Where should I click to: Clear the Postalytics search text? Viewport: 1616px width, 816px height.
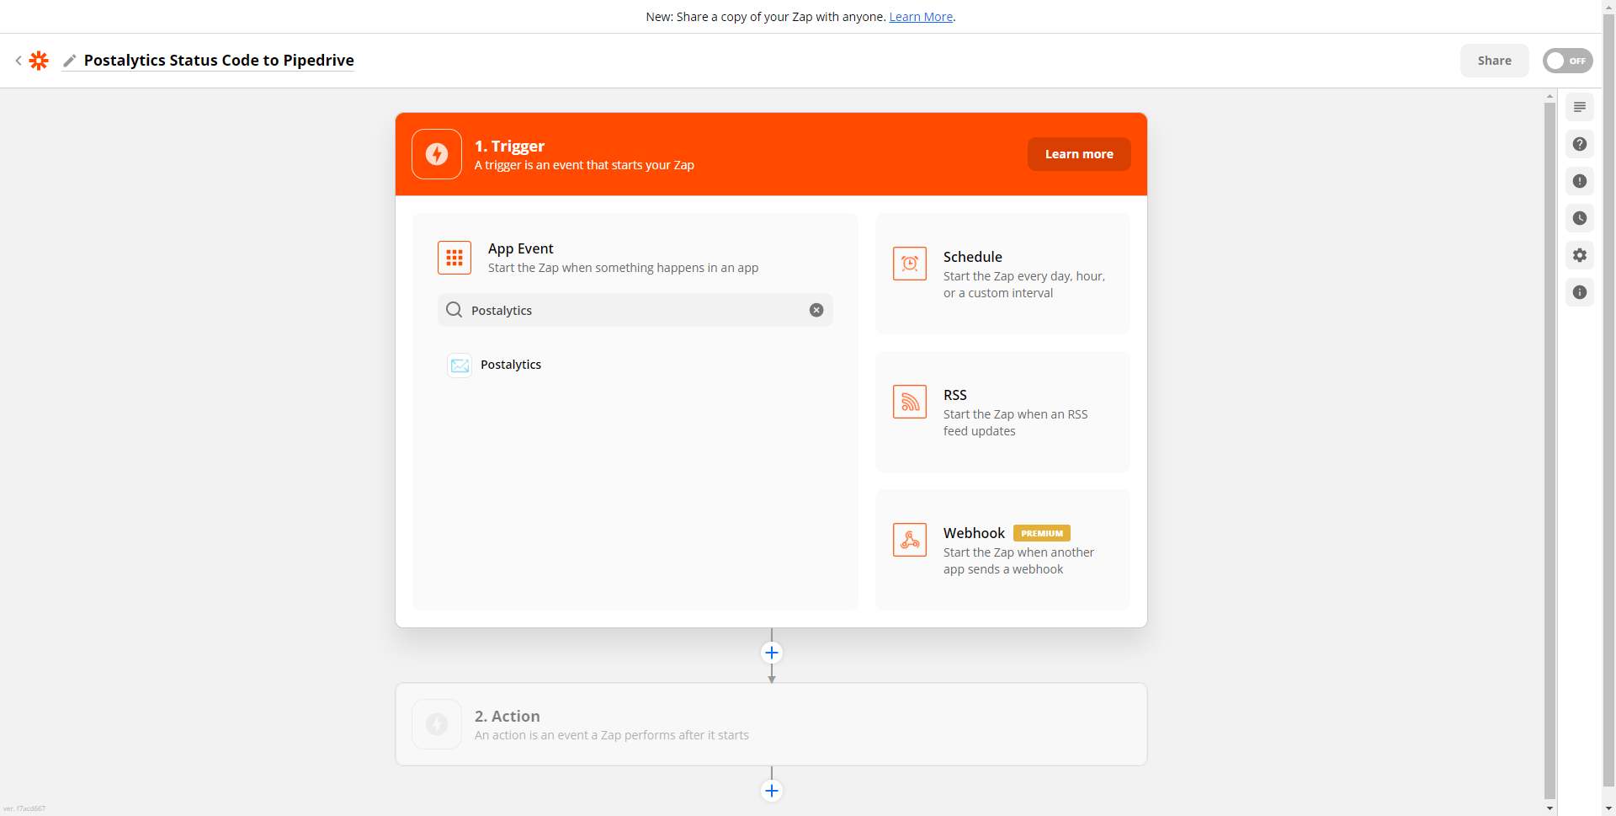coord(816,310)
